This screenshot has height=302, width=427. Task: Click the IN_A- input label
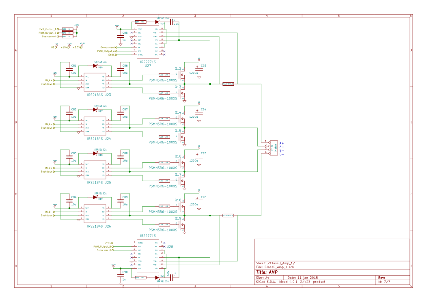(50, 124)
